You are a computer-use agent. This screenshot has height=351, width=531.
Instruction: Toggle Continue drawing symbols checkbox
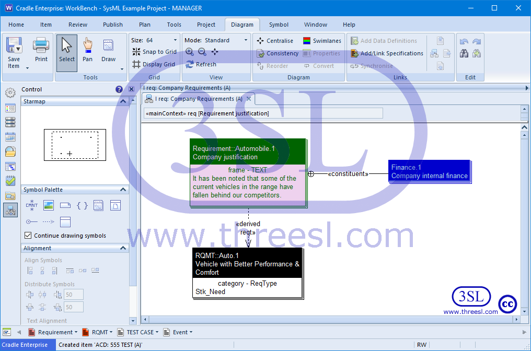pyautogui.click(x=28, y=235)
